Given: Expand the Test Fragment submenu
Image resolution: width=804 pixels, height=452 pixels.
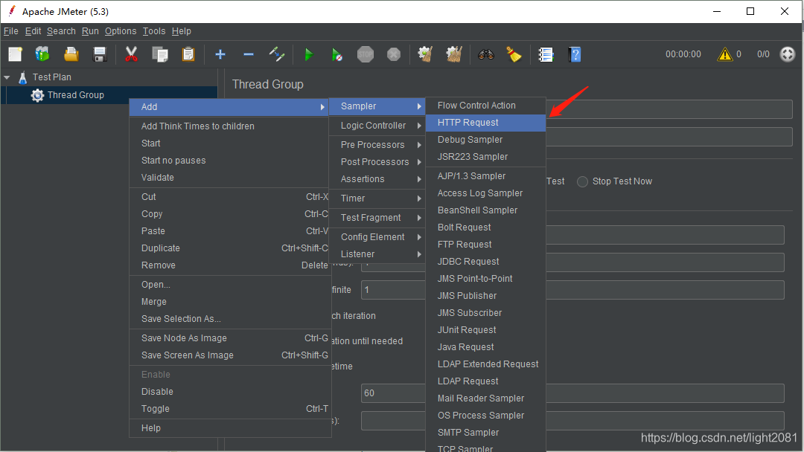Looking at the screenshot, I should [x=377, y=218].
